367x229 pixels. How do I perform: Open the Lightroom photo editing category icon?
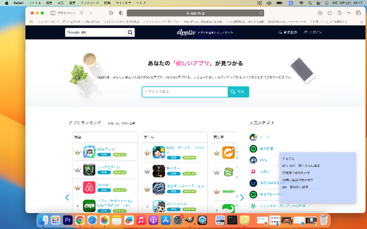[x=253, y=183]
